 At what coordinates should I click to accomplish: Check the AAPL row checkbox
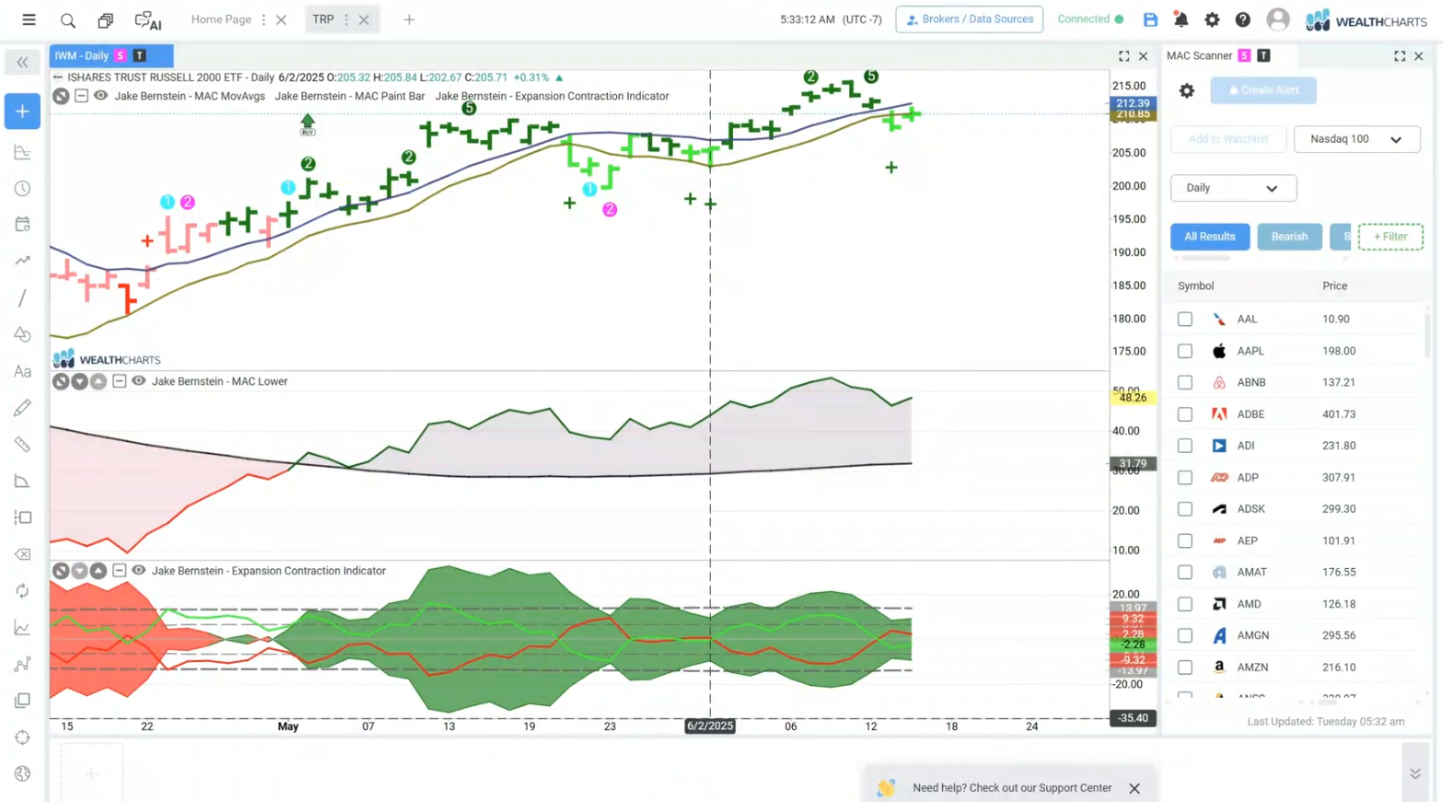(x=1184, y=351)
